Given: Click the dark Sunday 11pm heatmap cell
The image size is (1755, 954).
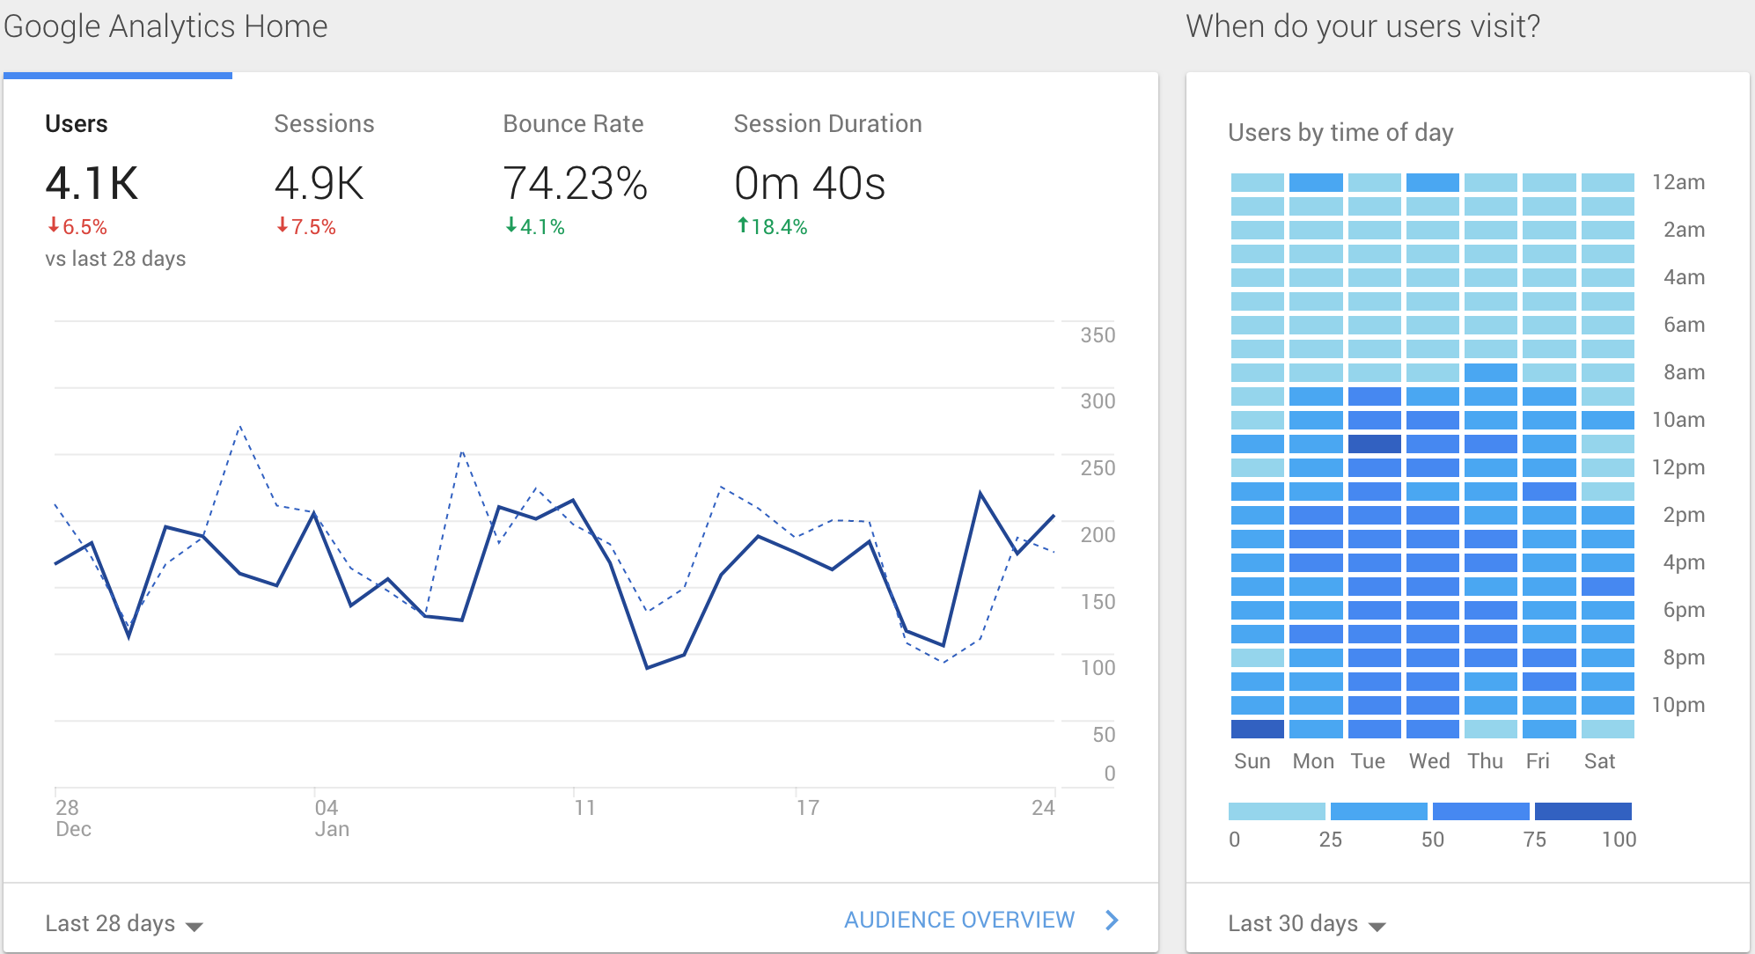Looking at the screenshot, I should point(1257,729).
